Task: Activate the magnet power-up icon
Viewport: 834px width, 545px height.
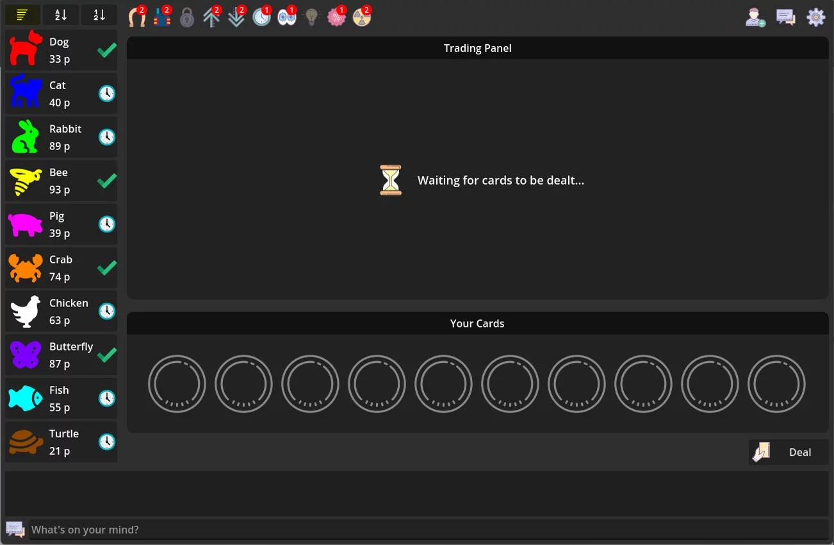Action: click(x=137, y=17)
